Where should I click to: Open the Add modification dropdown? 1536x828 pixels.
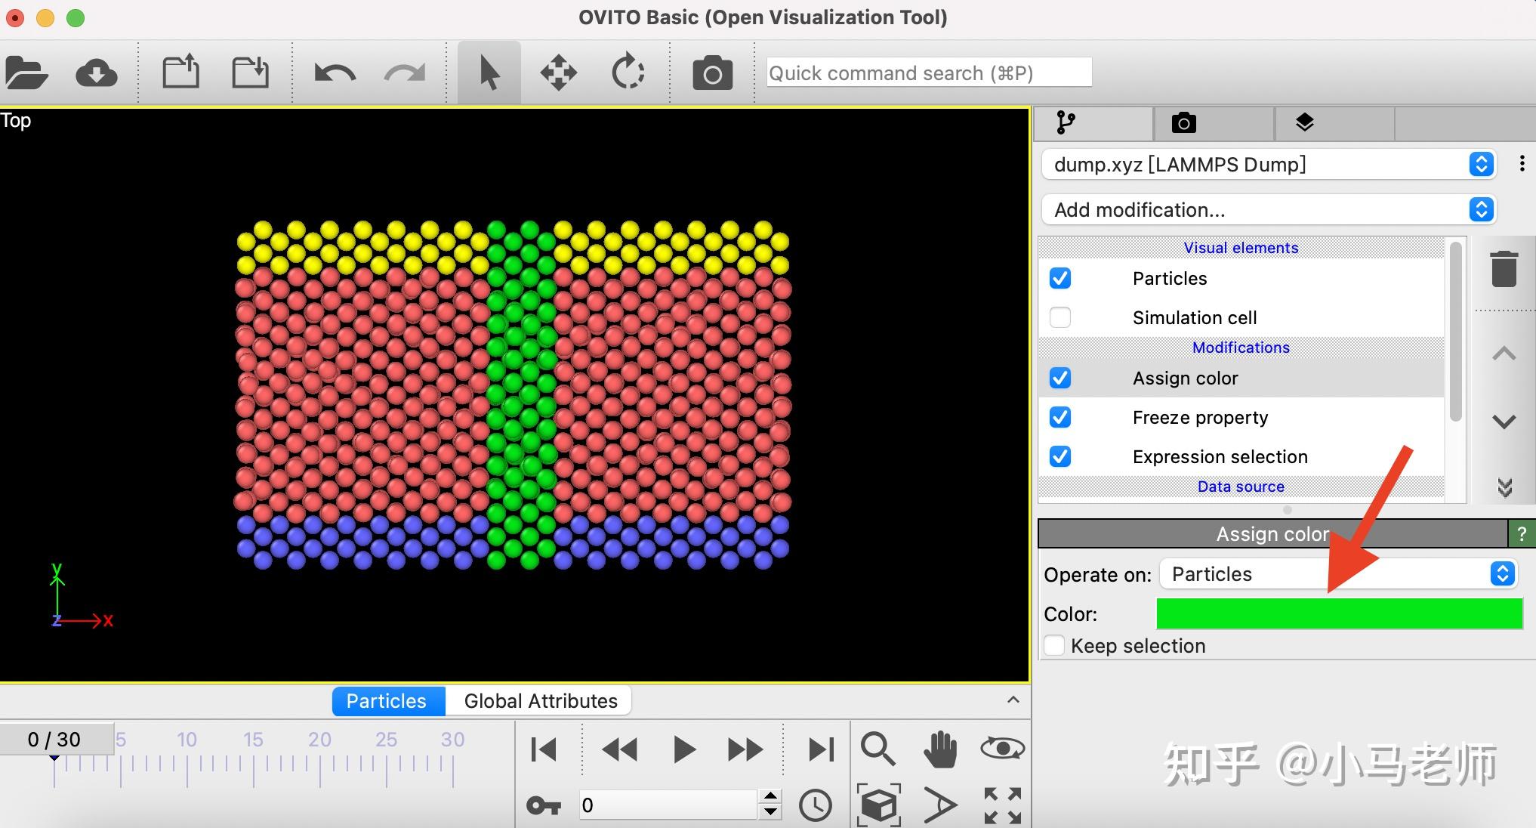click(1269, 209)
